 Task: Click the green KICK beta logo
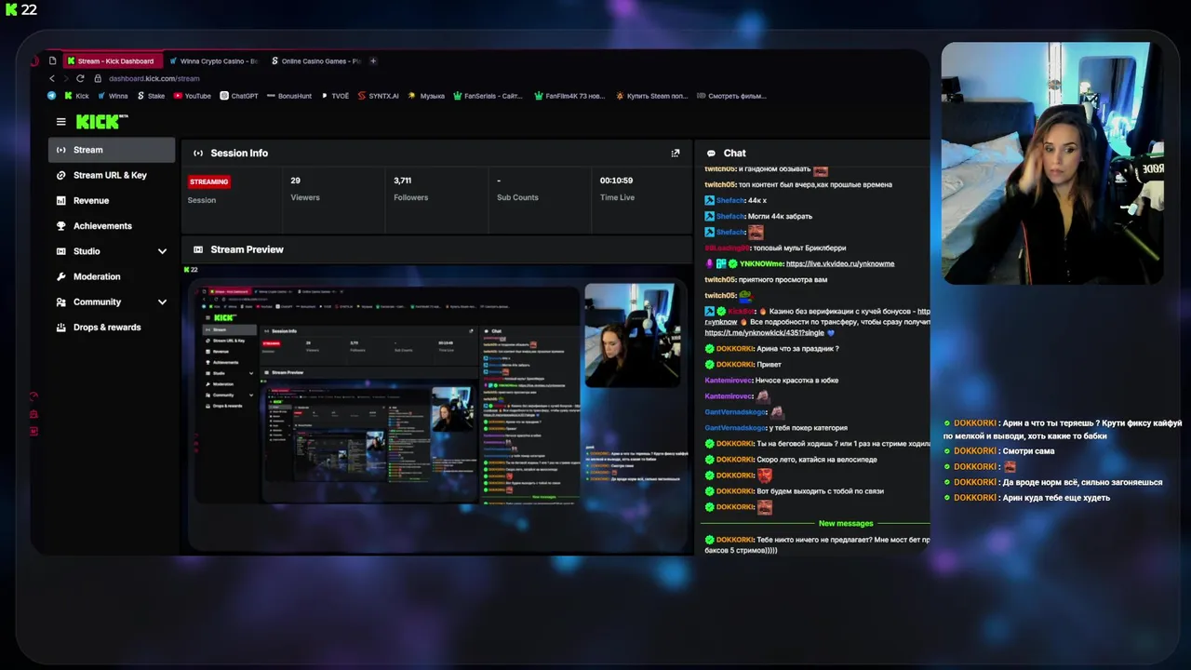click(101, 122)
